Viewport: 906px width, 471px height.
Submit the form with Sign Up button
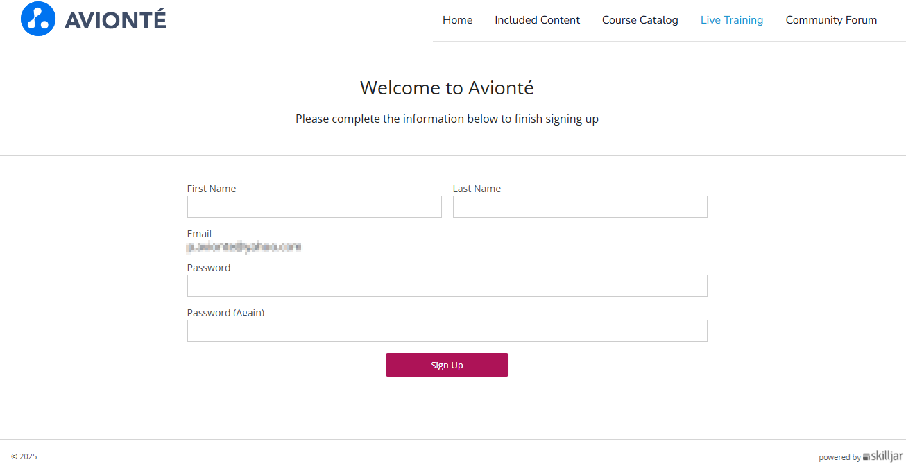(447, 365)
